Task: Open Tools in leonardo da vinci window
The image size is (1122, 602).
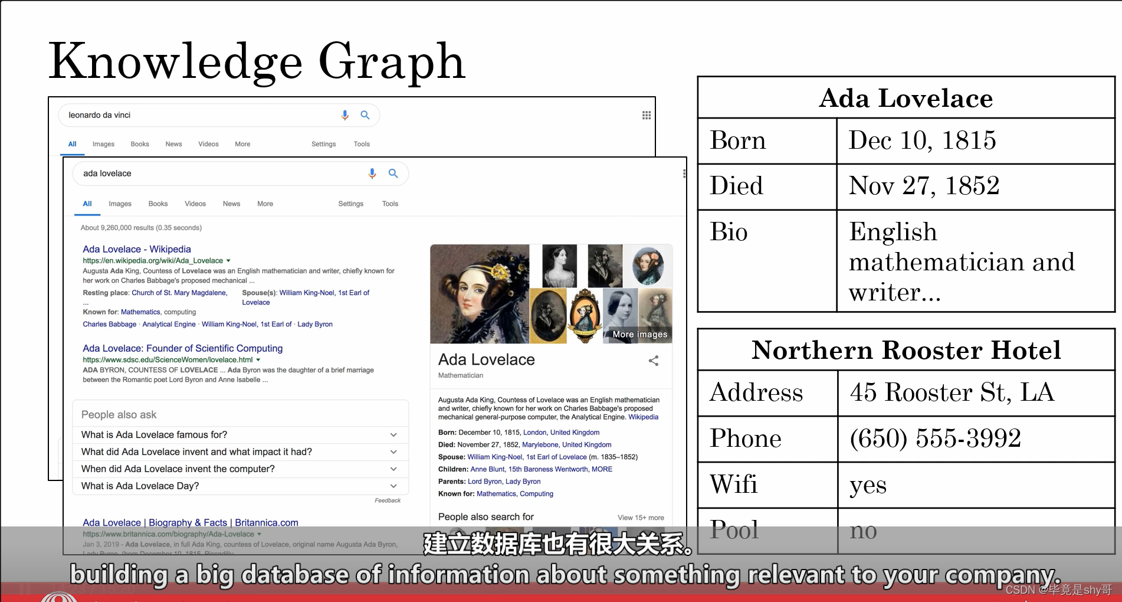Action: (362, 144)
